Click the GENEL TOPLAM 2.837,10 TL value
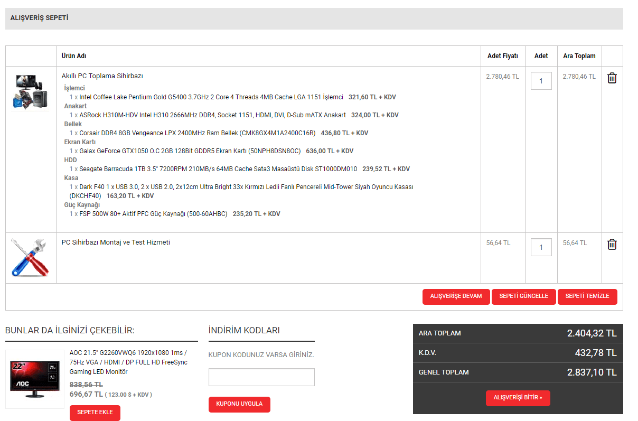This screenshot has height=421, width=638. pos(592,372)
